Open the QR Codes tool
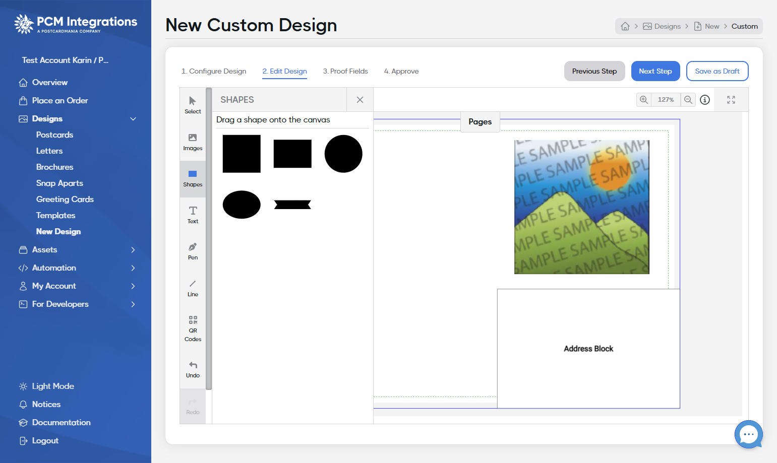777x463 pixels. pyautogui.click(x=193, y=328)
